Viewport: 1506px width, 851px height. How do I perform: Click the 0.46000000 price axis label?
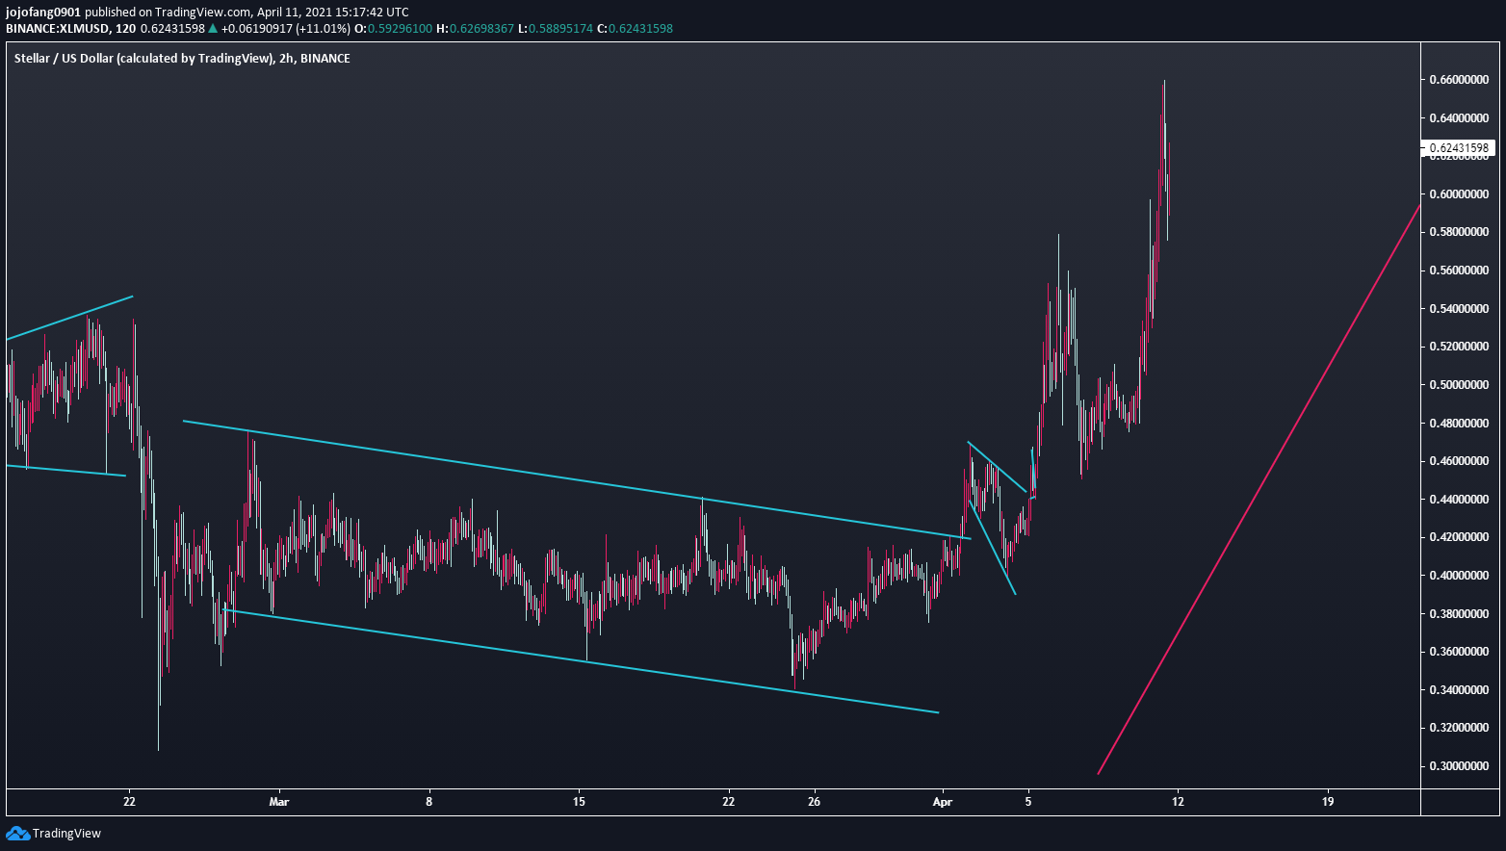pyautogui.click(x=1459, y=461)
